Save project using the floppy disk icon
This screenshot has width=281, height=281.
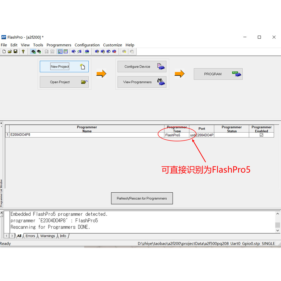15,52
